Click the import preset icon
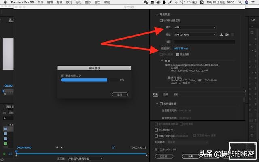 [x=227, y=34]
